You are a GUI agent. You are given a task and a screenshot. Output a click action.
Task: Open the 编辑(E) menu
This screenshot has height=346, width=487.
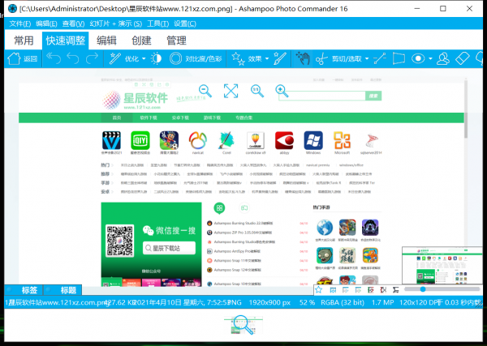click(46, 23)
